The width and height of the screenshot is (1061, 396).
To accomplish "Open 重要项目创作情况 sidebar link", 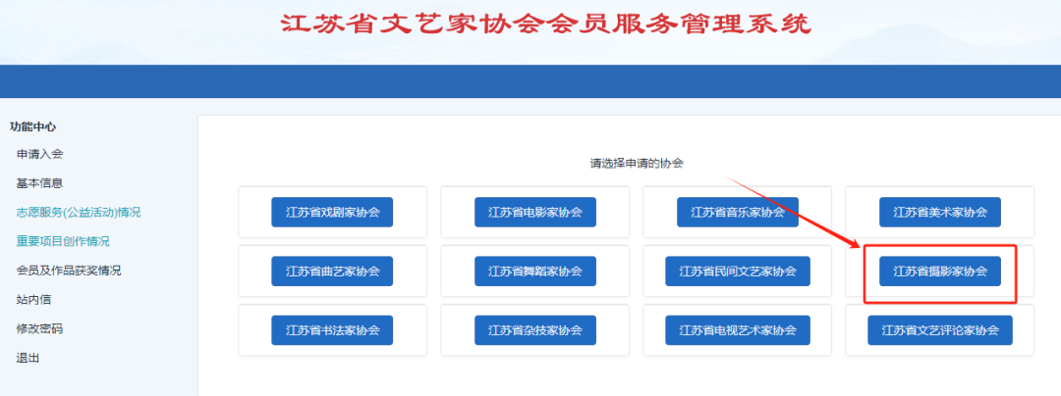I will [x=62, y=241].
